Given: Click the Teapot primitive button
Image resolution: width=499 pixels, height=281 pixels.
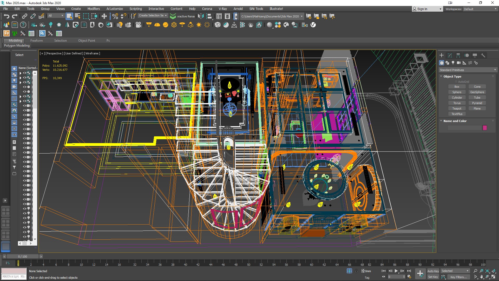Looking at the screenshot, I should 457,108.
